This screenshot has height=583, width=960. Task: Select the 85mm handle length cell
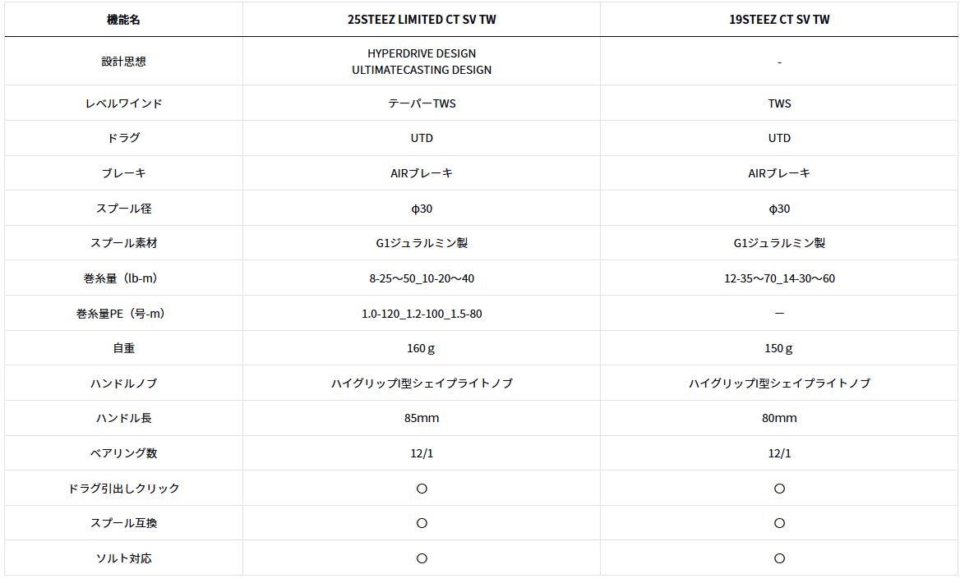coord(421,418)
